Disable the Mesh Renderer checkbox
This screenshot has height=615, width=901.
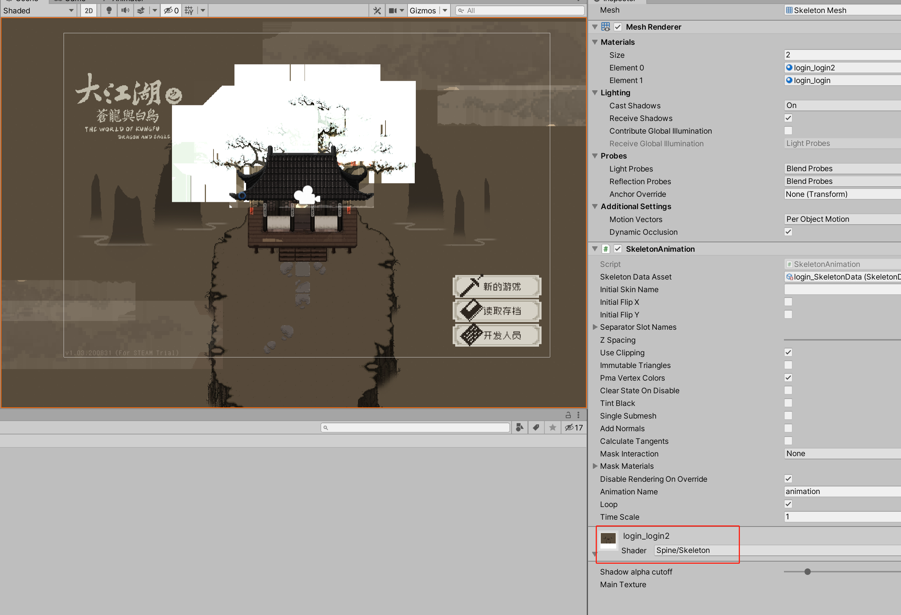coord(618,27)
